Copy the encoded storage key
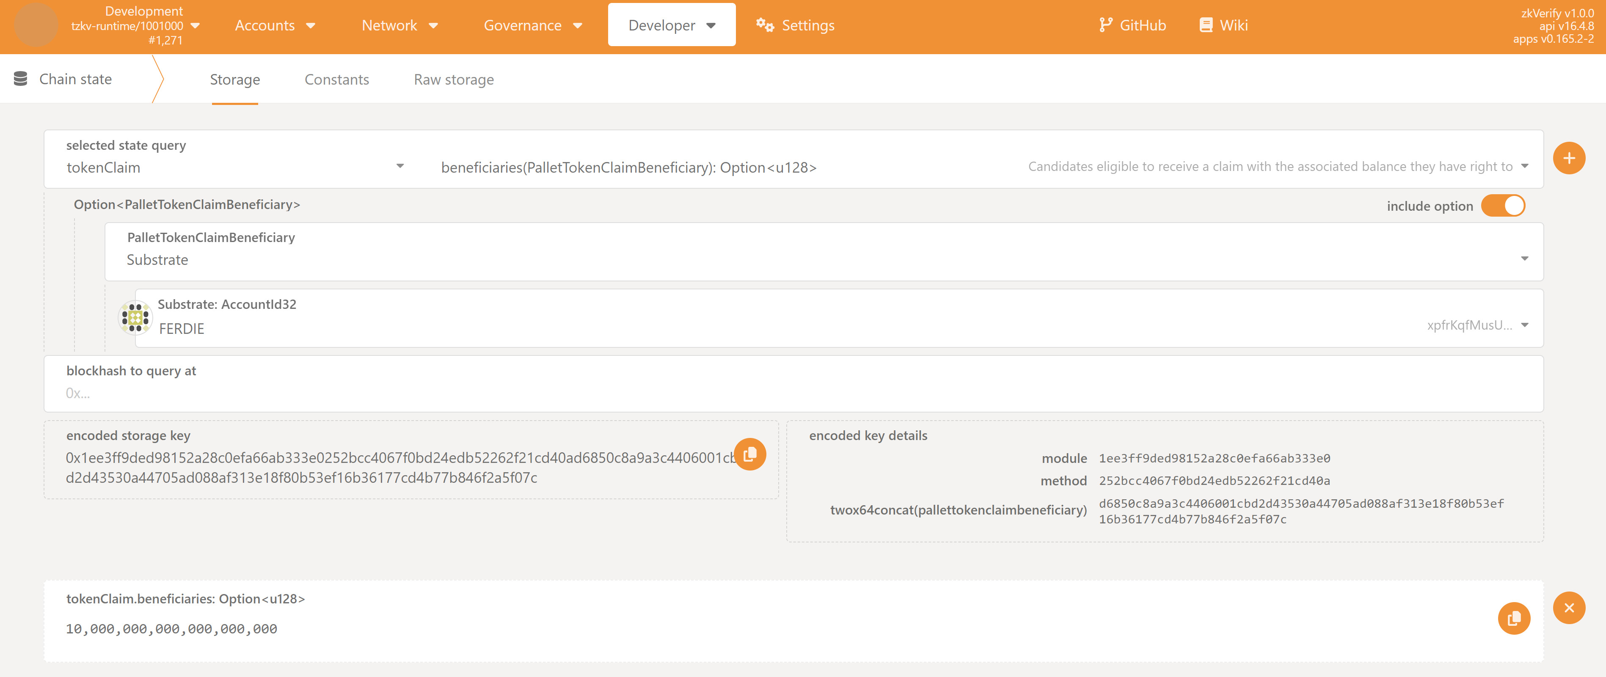This screenshot has width=1606, height=677. click(749, 454)
